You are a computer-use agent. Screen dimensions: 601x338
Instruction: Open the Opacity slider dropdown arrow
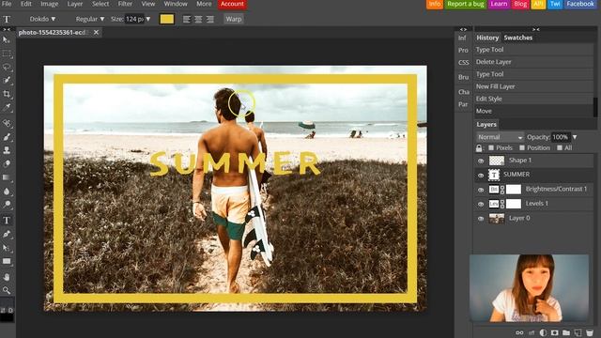(575, 137)
